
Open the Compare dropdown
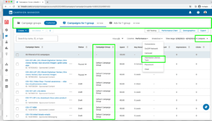[203, 39]
